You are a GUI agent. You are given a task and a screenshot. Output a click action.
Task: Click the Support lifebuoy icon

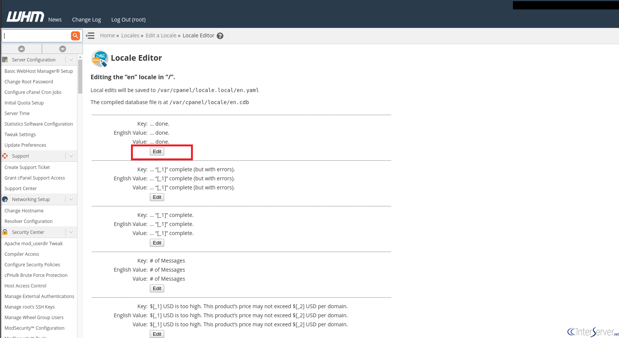tap(5, 156)
